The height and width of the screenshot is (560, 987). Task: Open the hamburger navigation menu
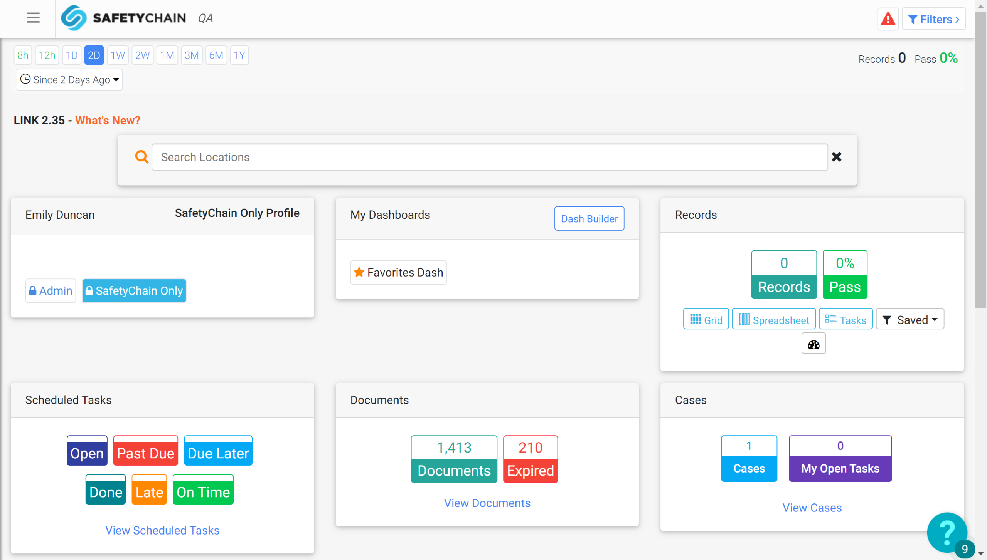click(33, 18)
